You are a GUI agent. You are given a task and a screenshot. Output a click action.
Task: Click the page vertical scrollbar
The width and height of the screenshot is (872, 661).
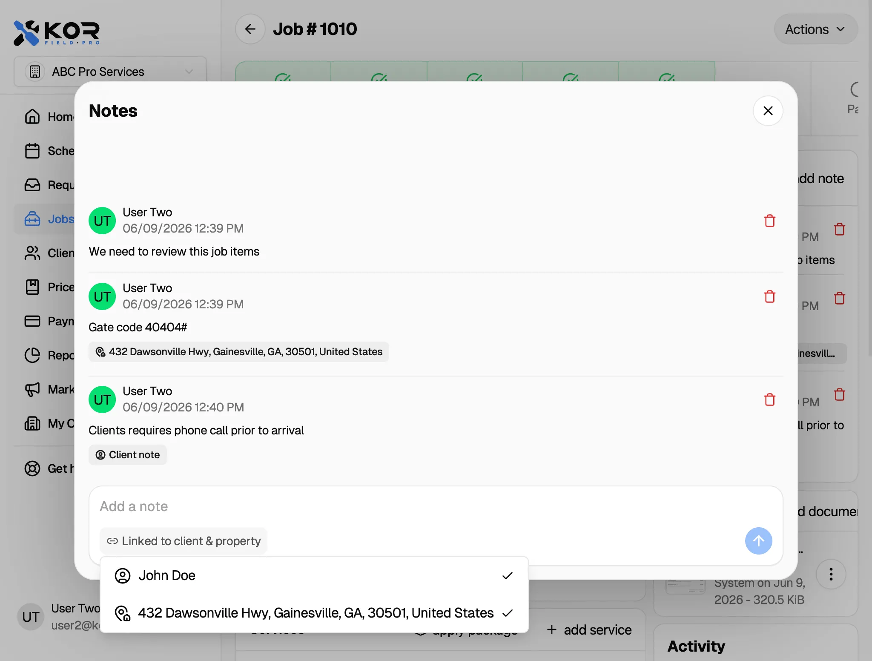click(869, 179)
